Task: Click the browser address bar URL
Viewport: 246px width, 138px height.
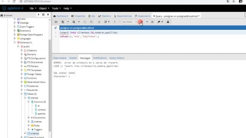Action: click(37, 2)
